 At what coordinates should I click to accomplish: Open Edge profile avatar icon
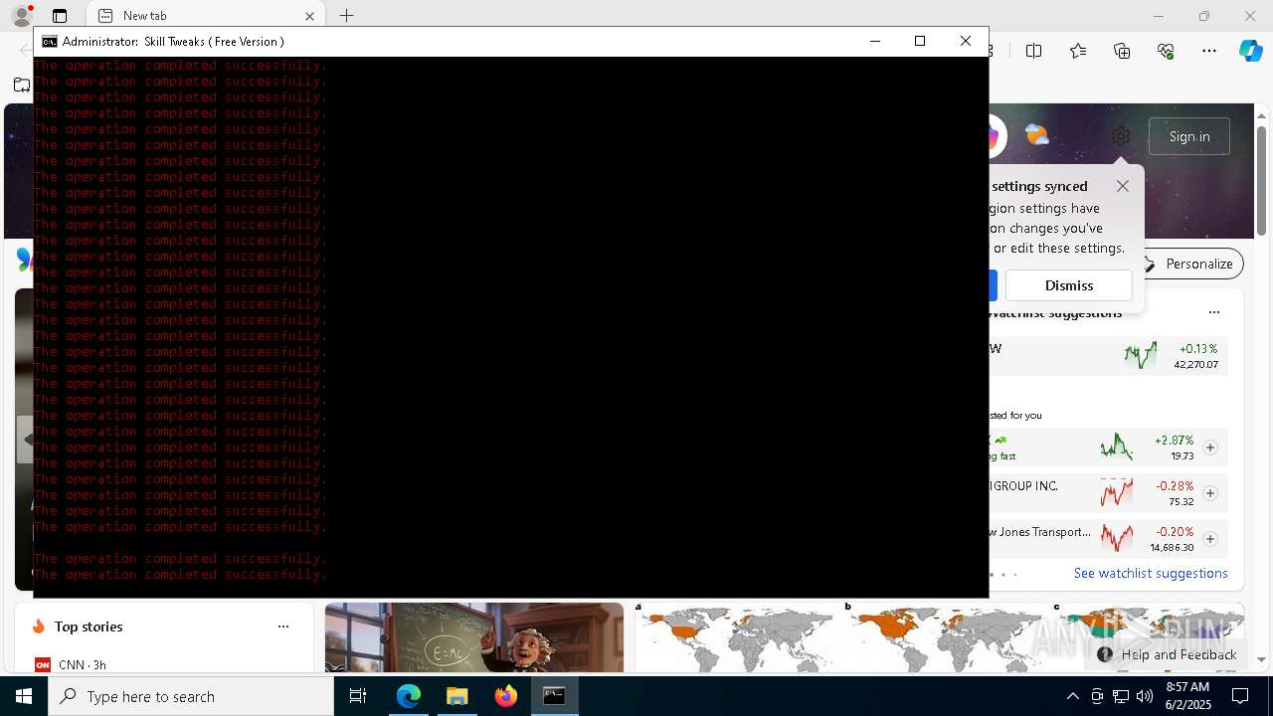click(x=21, y=16)
